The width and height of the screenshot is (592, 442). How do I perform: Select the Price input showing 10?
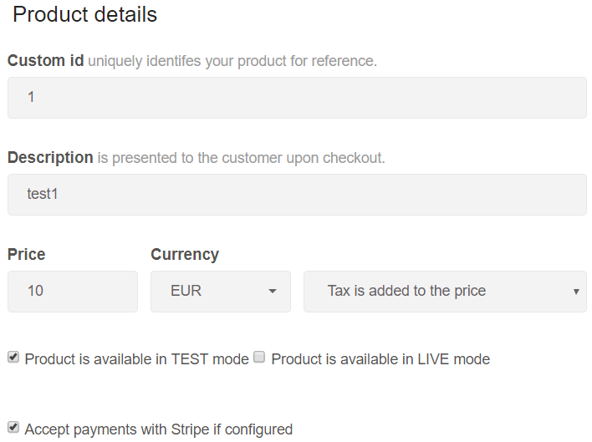(x=73, y=291)
